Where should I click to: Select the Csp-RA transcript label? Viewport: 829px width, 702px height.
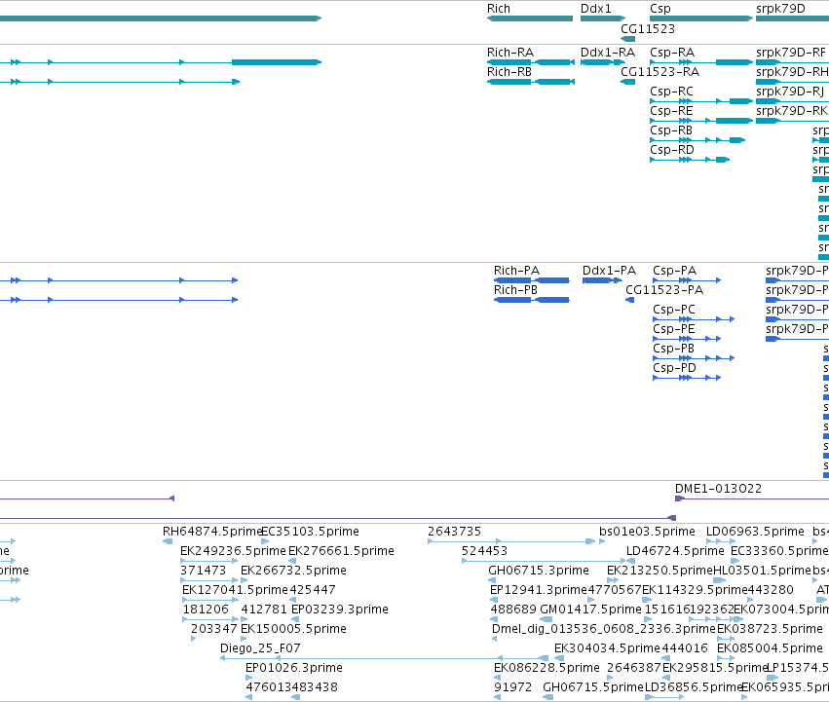tap(672, 53)
